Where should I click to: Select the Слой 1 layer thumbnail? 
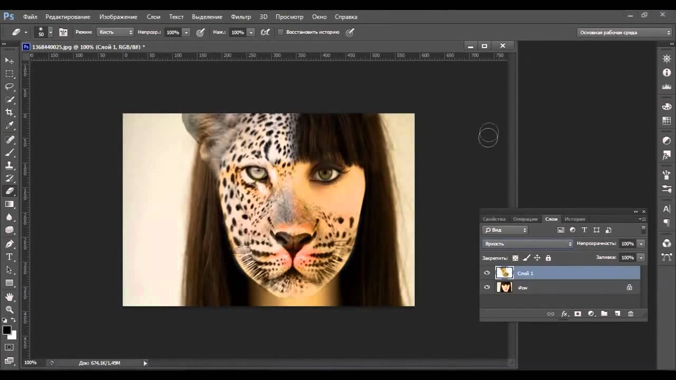(x=504, y=273)
